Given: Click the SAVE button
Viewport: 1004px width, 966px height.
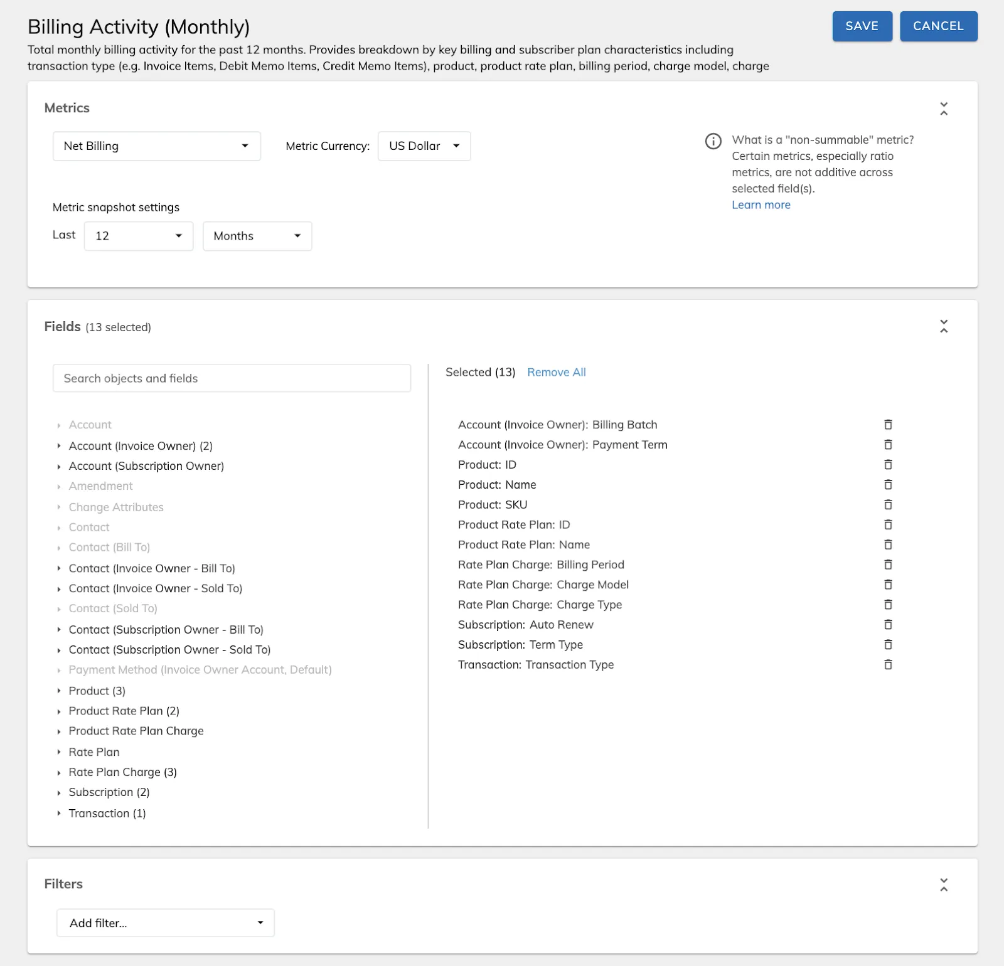Looking at the screenshot, I should pyautogui.click(x=862, y=26).
